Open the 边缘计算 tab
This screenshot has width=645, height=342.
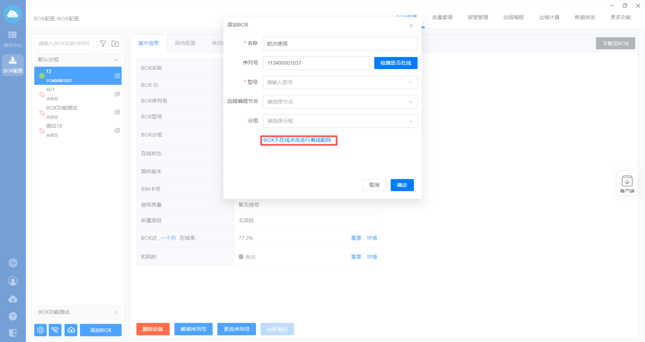pyautogui.click(x=549, y=17)
